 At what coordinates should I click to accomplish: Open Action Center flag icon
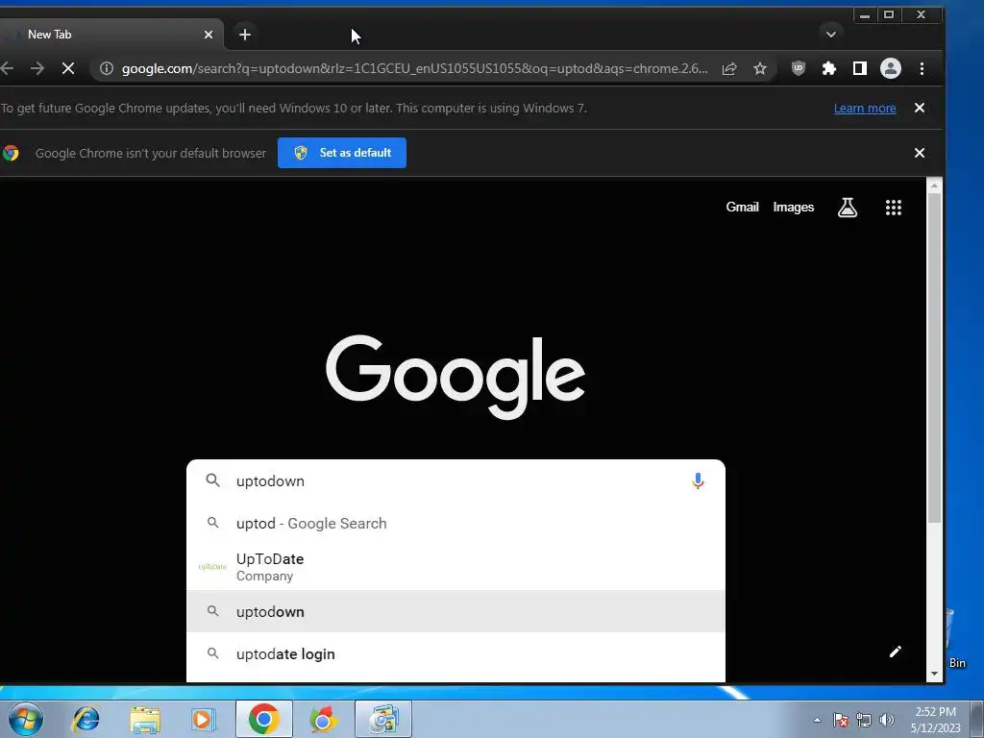tap(841, 720)
